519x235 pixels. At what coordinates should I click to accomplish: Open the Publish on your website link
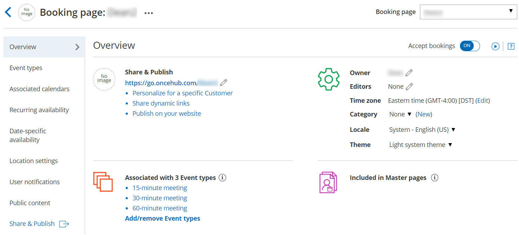click(167, 114)
